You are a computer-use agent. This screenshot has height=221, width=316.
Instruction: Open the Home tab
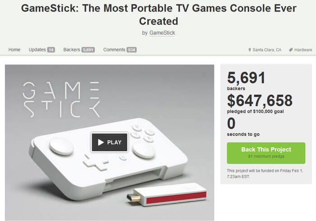coord(14,50)
